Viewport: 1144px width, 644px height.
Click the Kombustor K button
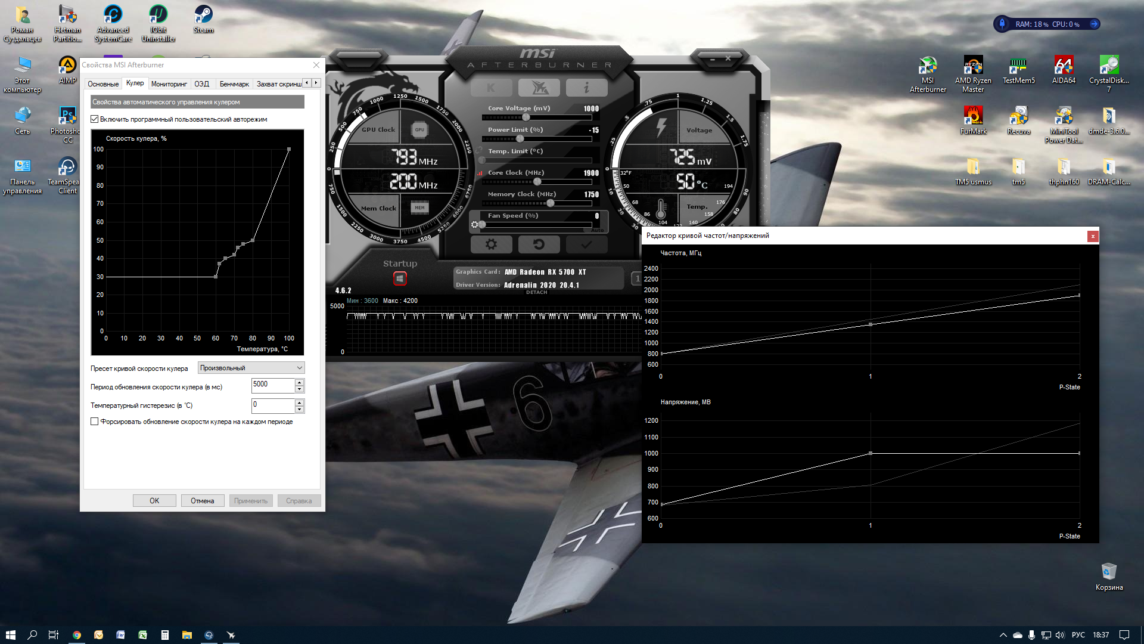tap(491, 88)
